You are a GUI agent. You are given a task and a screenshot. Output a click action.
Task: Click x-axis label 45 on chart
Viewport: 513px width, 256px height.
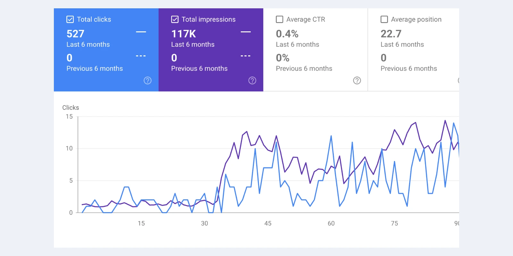pos(268,223)
